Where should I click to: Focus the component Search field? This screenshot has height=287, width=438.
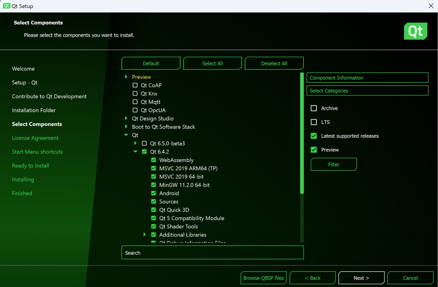coord(212,253)
